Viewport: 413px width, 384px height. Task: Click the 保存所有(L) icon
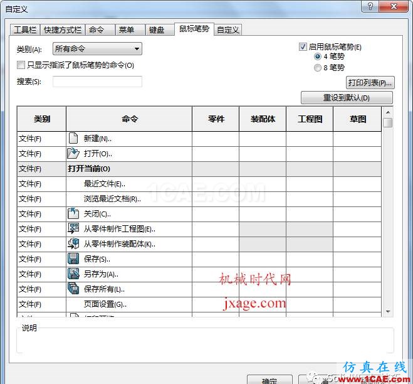pos(73,289)
